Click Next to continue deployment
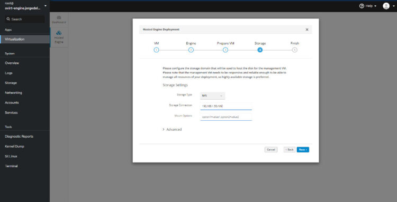397x202 pixels. click(x=303, y=150)
